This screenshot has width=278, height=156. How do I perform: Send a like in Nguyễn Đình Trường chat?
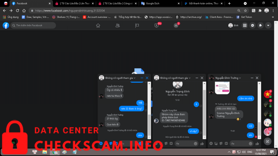click(x=257, y=143)
